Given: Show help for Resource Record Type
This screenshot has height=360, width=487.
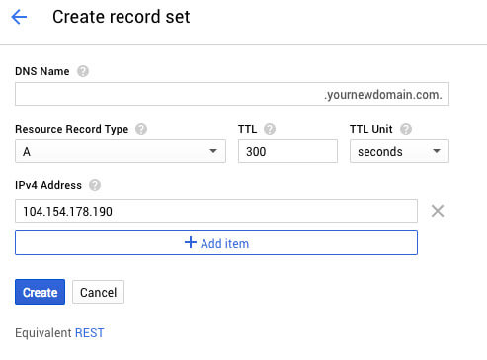Looking at the screenshot, I should coord(141,129).
